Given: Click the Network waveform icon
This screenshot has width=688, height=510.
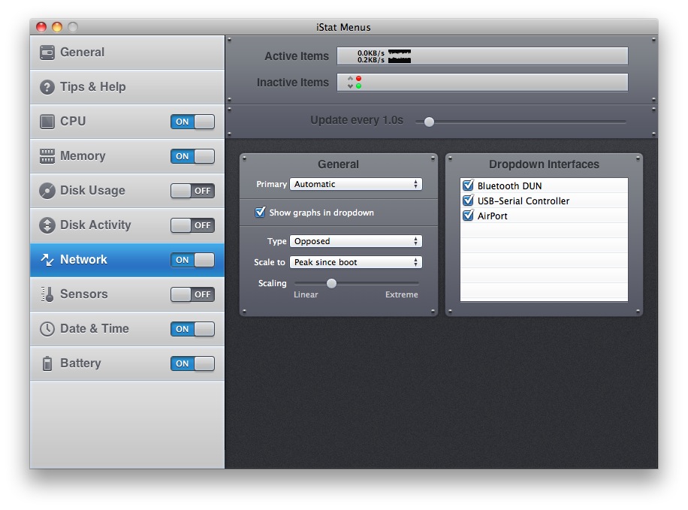Looking at the screenshot, I should 47,260.
